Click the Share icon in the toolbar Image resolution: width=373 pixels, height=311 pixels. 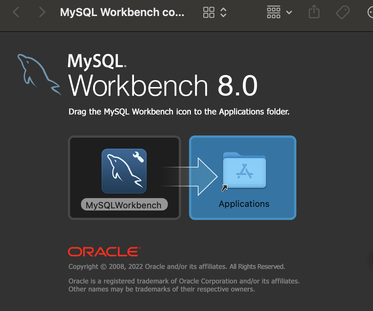(x=314, y=12)
